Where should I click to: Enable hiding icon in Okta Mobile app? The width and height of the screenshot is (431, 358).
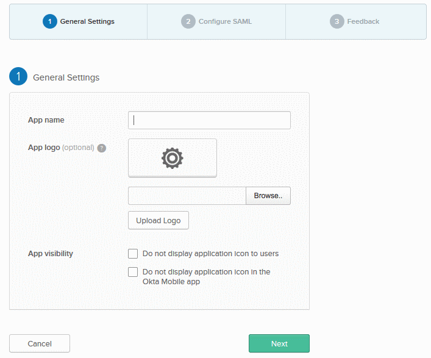[x=133, y=272]
